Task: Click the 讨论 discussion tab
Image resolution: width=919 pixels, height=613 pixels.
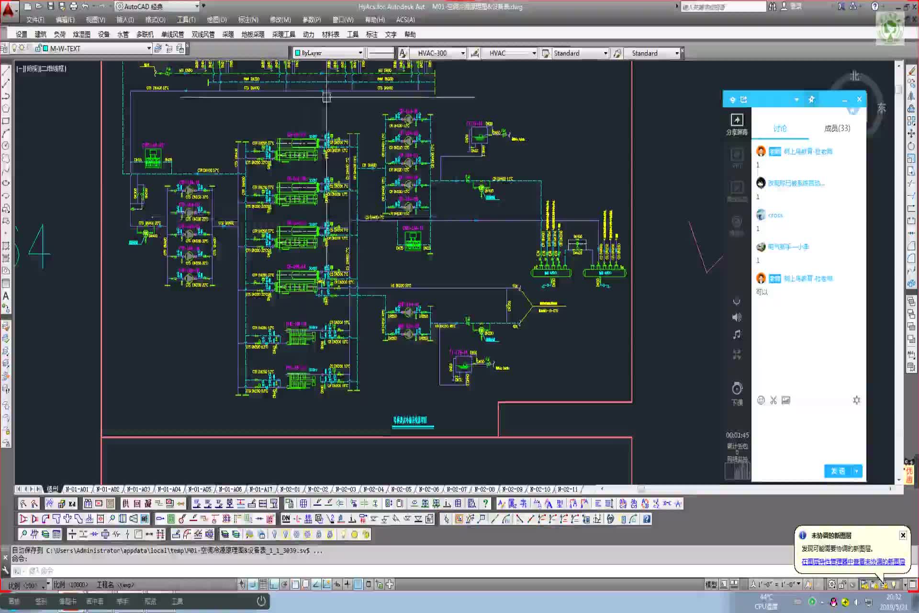Action: click(x=780, y=128)
